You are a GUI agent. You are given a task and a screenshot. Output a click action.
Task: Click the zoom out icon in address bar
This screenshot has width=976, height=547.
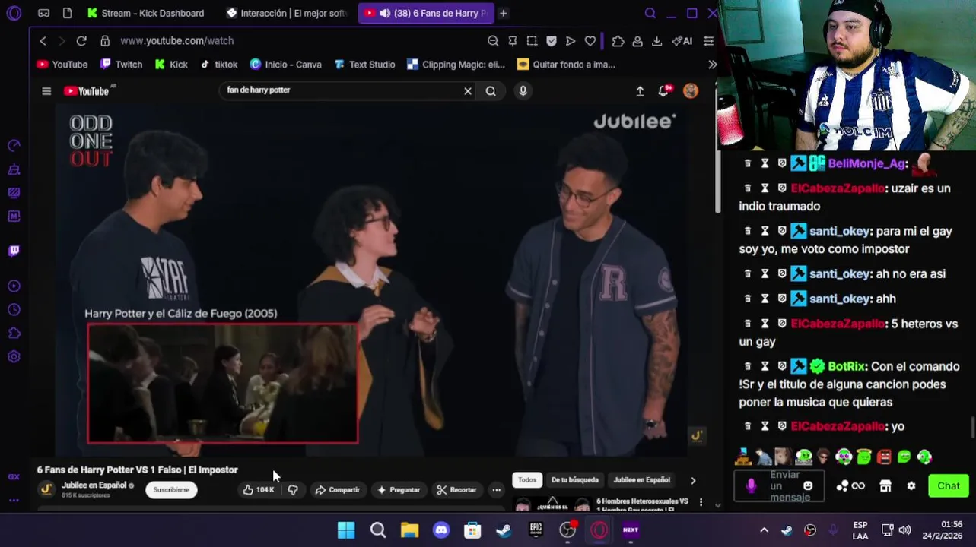click(493, 41)
